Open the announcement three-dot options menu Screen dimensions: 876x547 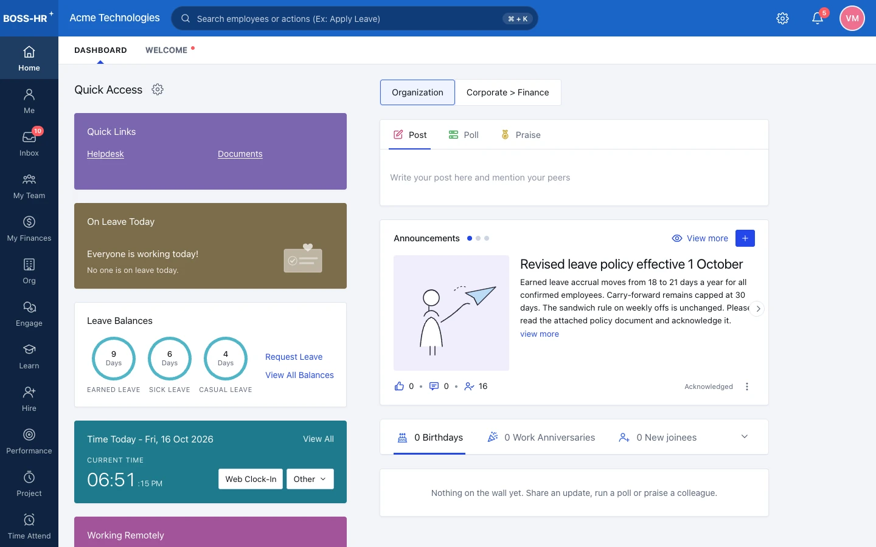point(747,387)
